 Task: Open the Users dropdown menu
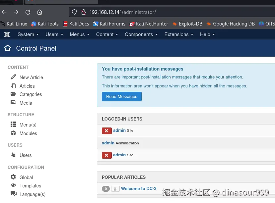coord(54,34)
